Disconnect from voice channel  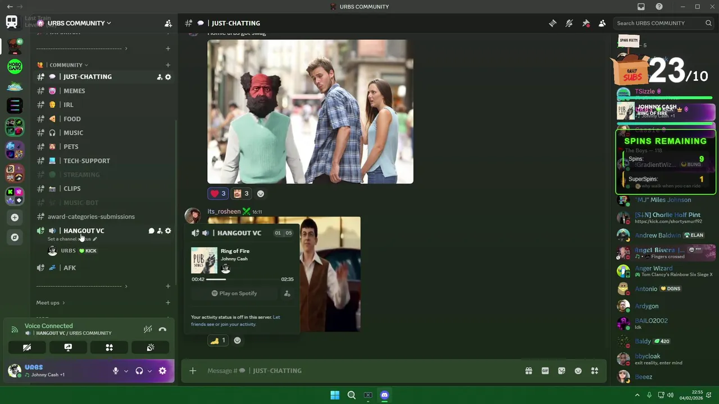pyautogui.click(x=162, y=329)
